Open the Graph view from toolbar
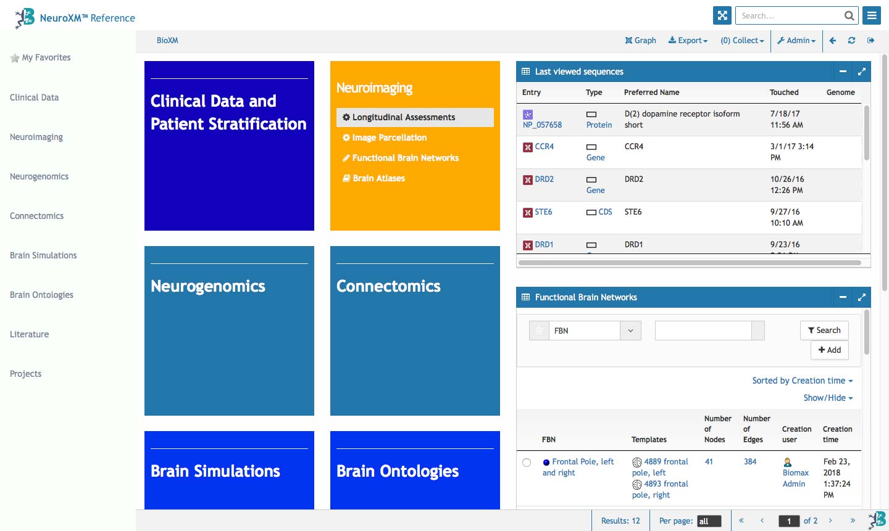 coord(640,41)
